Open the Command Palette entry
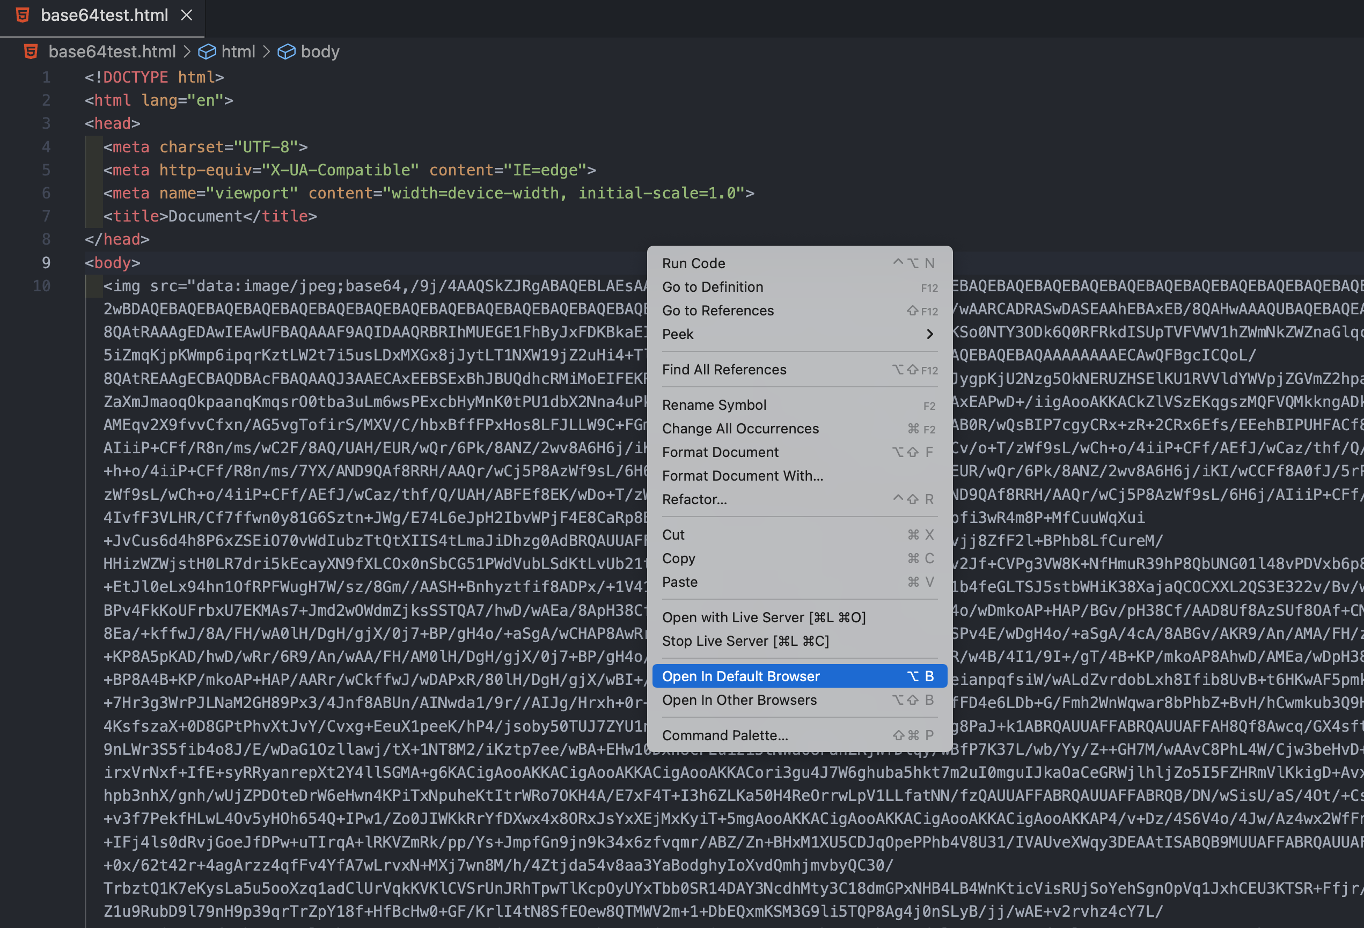 (725, 735)
